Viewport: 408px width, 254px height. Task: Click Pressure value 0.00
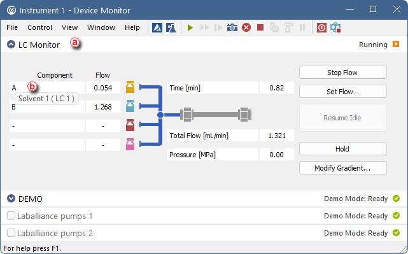[277, 155]
